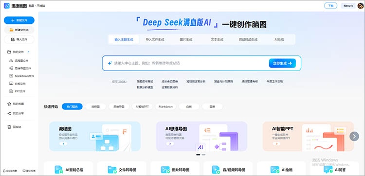Image resolution: width=365 pixels, height=176 pixels.
Task: Select the Markdown quick start filter
Action: (x=165, y=106)
